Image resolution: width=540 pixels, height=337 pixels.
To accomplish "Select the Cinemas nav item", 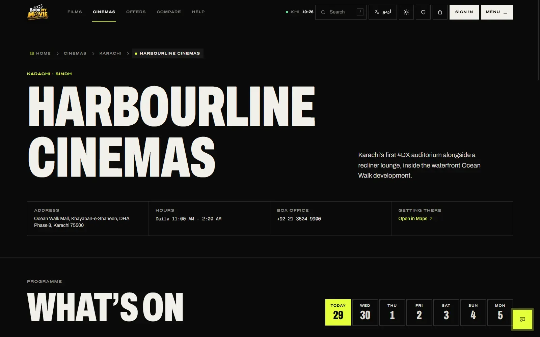I will pos(104,12).
